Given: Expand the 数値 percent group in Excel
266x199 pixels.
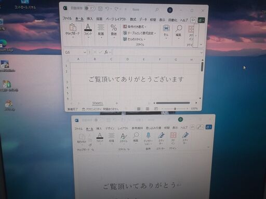Looking at the screenshot, I should [114, 32].
